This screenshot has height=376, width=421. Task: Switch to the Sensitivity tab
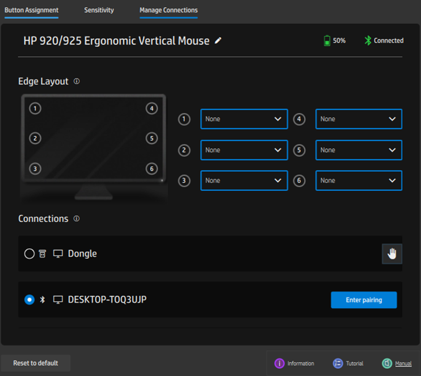tap(99, 10)
